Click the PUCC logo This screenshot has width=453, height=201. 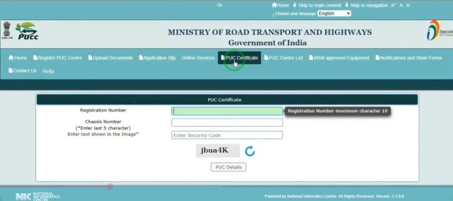[x=27, y=31]
